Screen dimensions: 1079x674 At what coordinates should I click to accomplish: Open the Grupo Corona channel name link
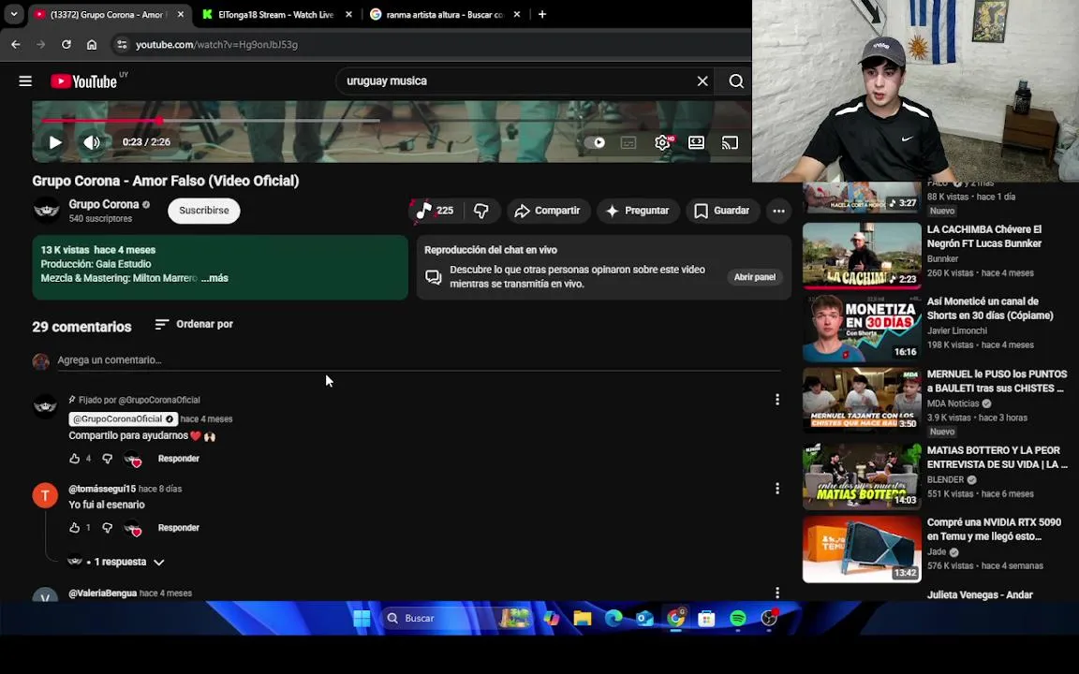click(x=104, y=204)
